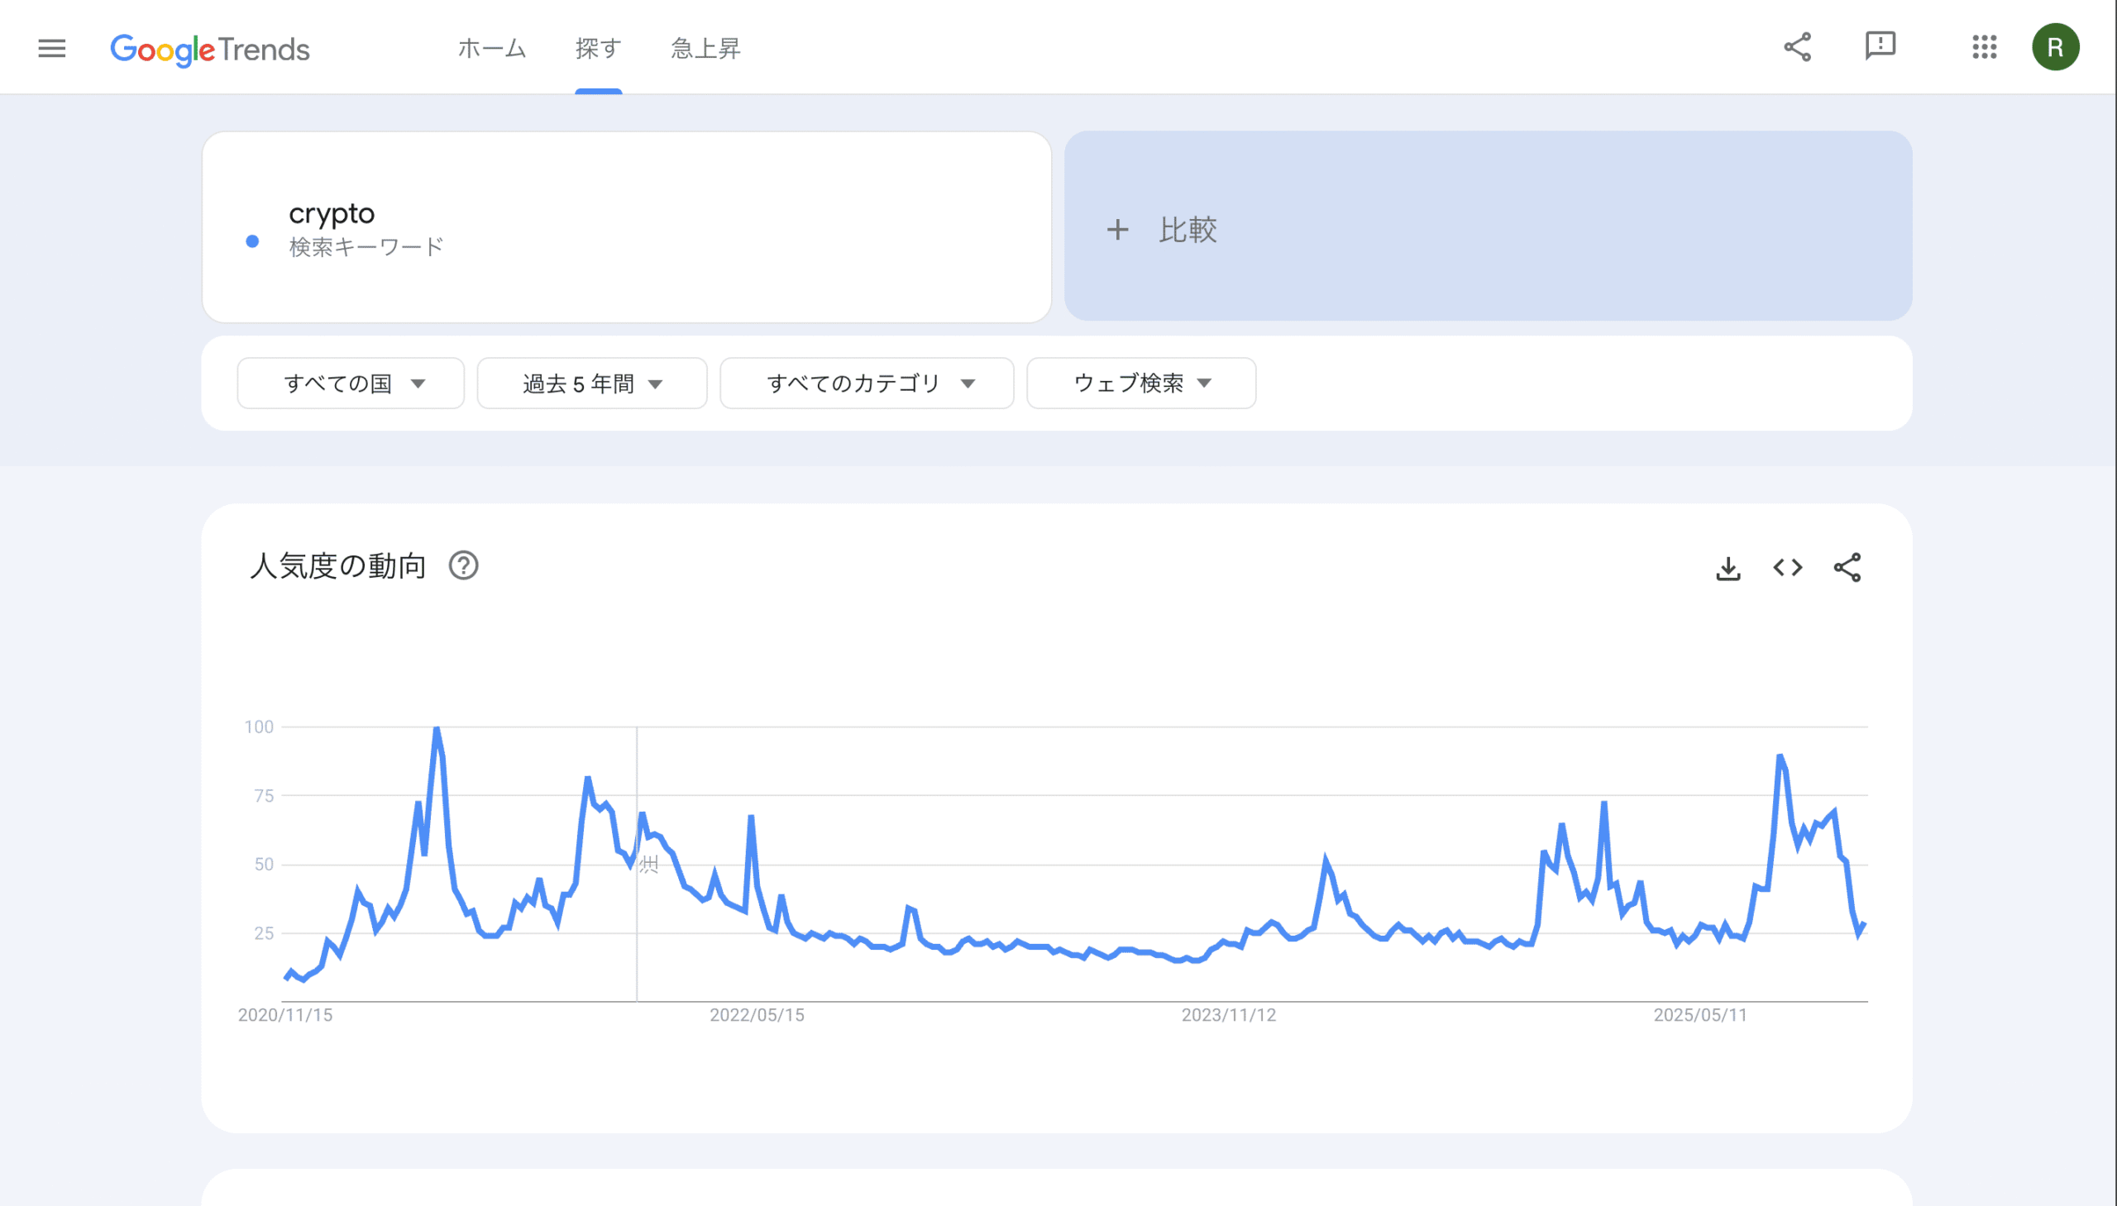This screenshot has width=2117, height=1206.
Task: Expand the すべてのカテゴリ dropdown
Action: click(x=867, y=384)
